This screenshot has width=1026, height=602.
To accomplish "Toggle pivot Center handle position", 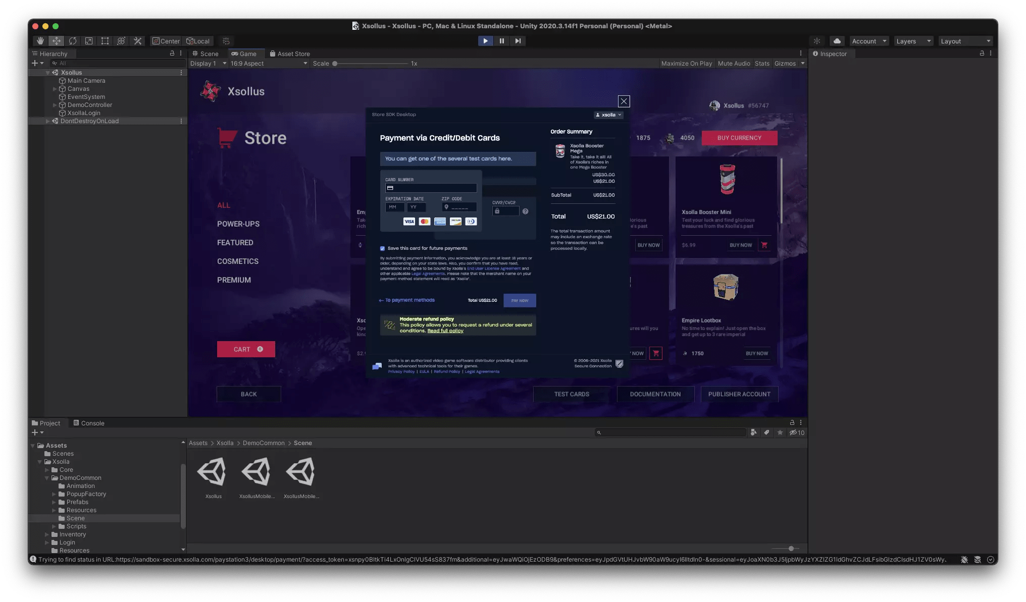I will coord(166,41).
